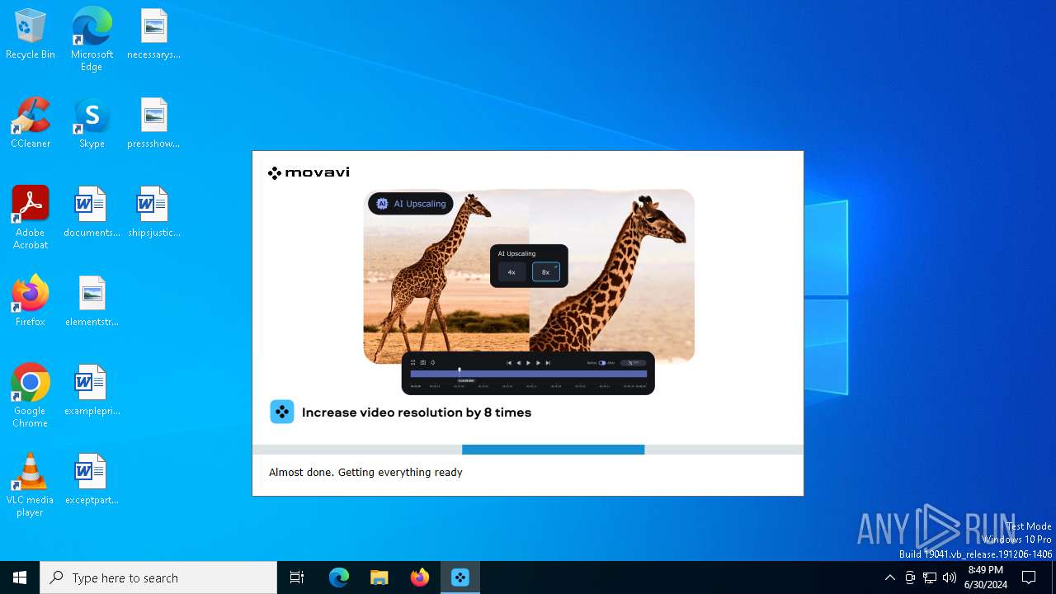Screen dimensions: 1056x594
Task: Open CCleaner desktop shortcut
Action: pos(31,123)
